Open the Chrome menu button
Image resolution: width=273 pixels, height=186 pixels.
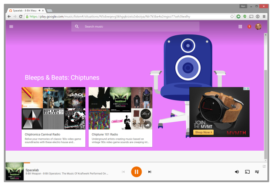click(264, 17)
